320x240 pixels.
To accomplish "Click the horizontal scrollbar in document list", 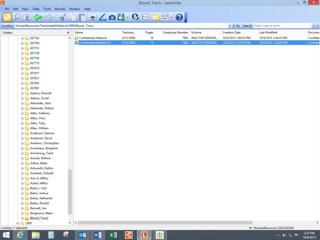I will tap(165, 222).
